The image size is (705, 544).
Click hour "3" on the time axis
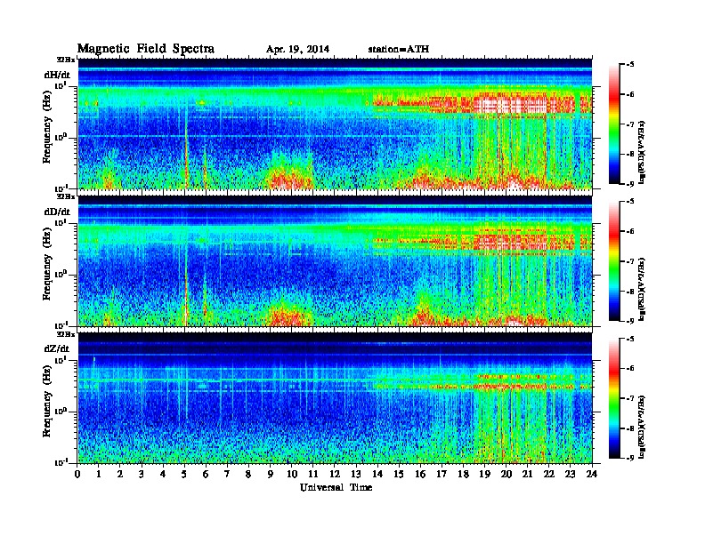142,474
